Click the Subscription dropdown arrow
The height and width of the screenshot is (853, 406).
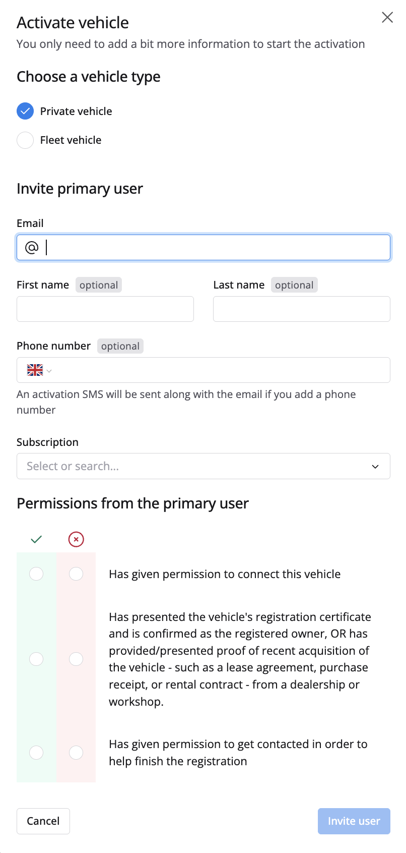click(x=375, y=467)
